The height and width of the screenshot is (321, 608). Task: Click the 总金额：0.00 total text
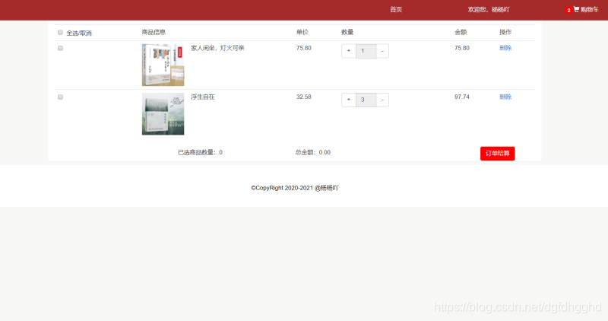313,152
